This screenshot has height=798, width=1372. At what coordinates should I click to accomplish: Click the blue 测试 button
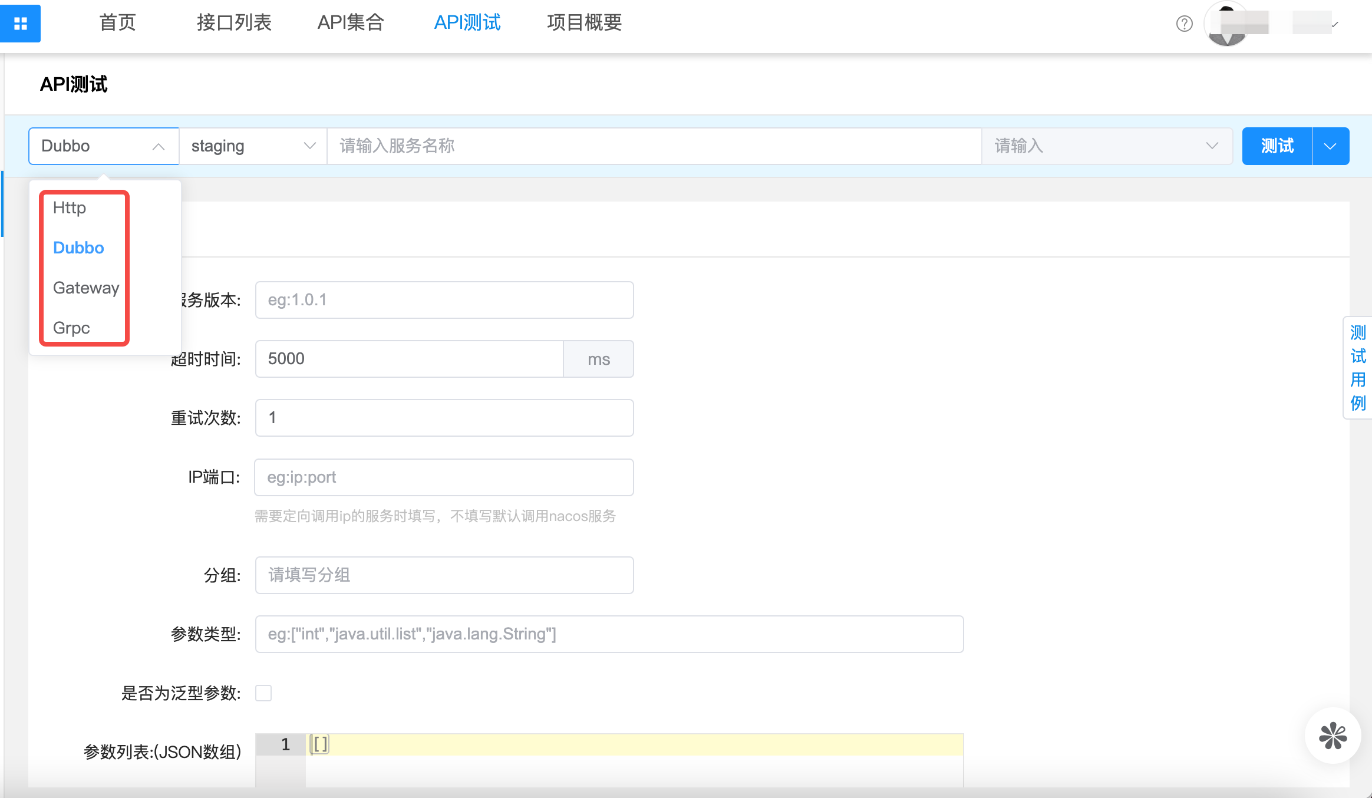[x=1277, y=146]
